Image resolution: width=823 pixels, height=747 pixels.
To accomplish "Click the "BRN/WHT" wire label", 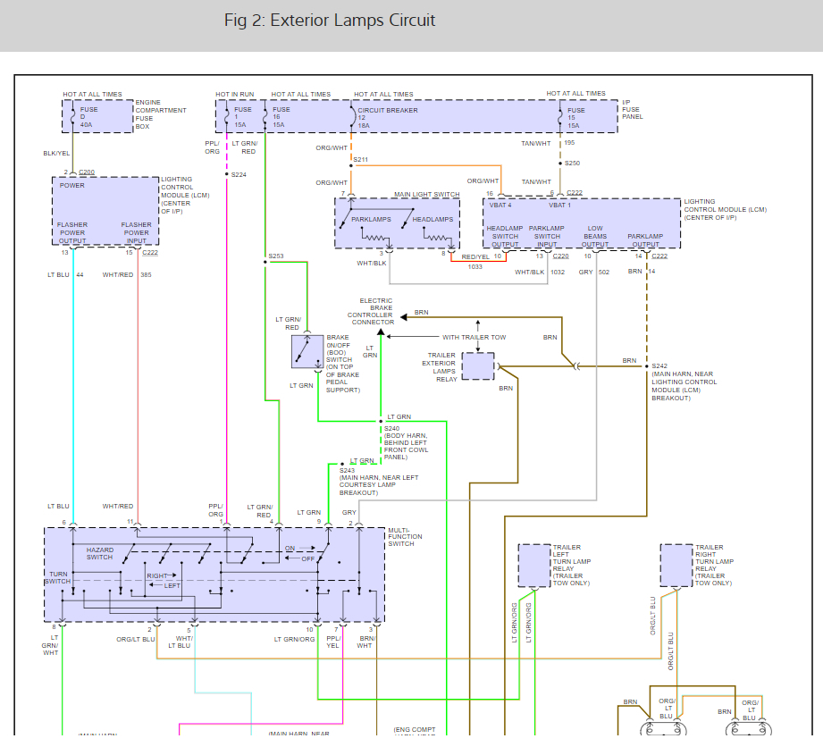I will [366, 642].
